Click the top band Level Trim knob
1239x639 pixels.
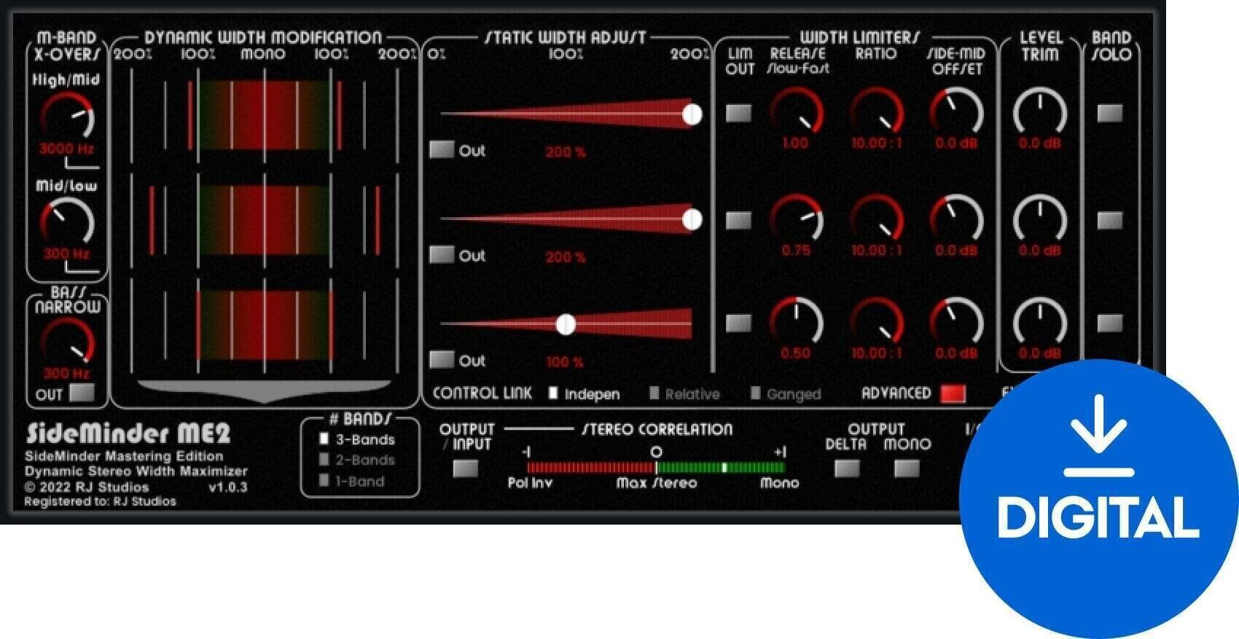tap(1040, 113)
